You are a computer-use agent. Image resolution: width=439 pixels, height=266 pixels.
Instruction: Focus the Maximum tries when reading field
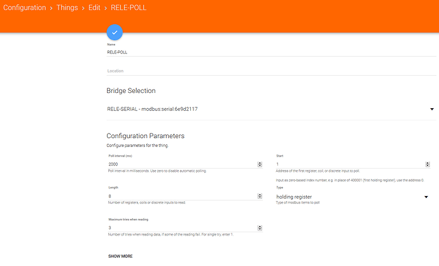178,228
